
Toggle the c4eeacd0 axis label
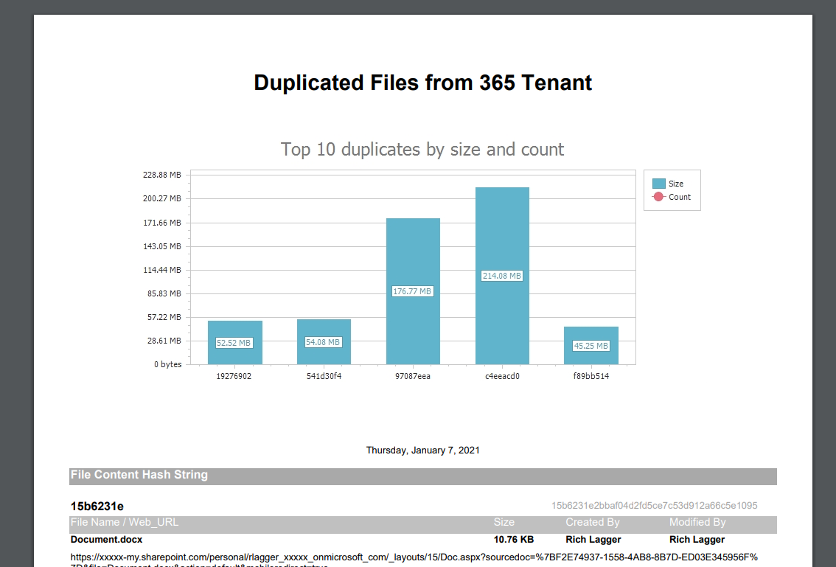(502, 375)
